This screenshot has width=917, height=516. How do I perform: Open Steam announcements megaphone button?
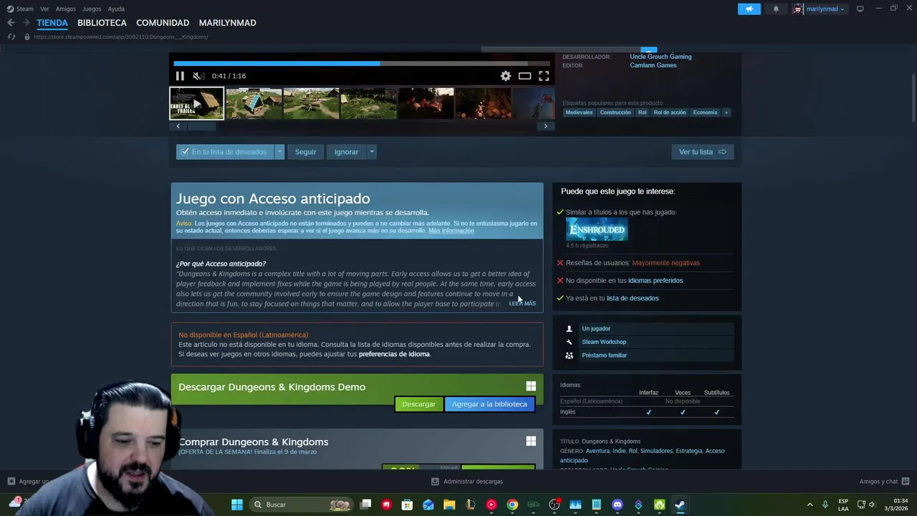coord(749,9)
